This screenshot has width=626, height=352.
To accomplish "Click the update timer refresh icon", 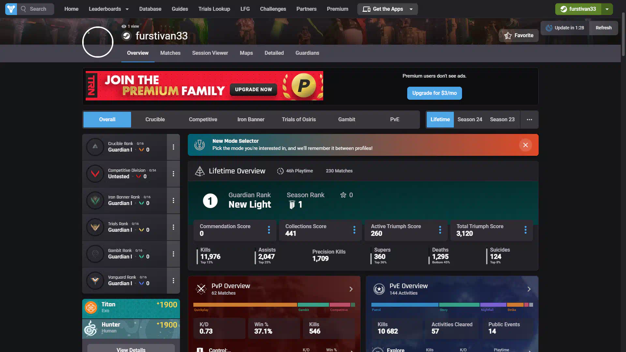I will [x=549, y=28].
